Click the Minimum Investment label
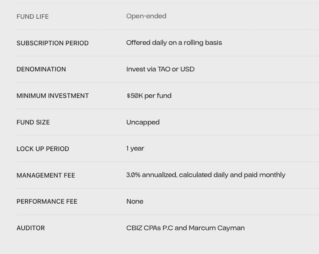319x254 pixels. tap(53, 96)
